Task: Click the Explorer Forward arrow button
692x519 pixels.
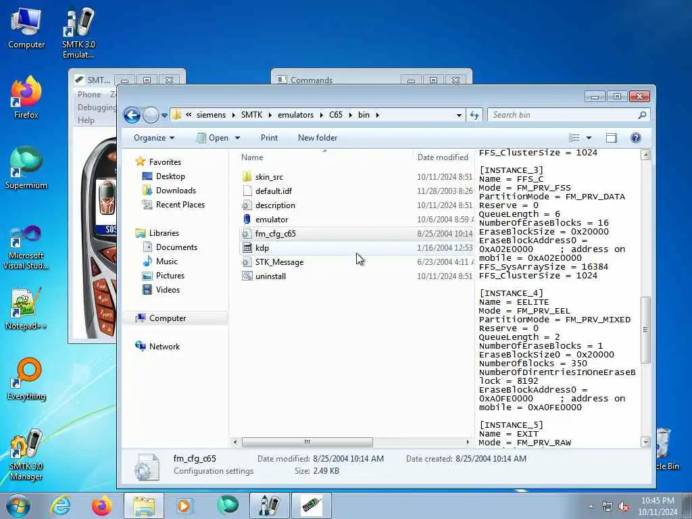Action: coord(151,115)
